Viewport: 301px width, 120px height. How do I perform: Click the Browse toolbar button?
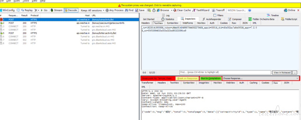[163, 10]
